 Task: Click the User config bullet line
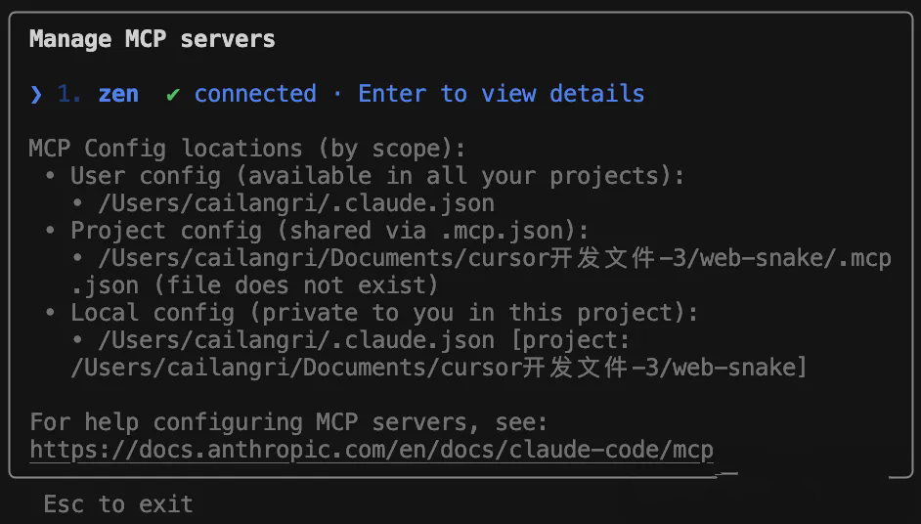point(377,176)
